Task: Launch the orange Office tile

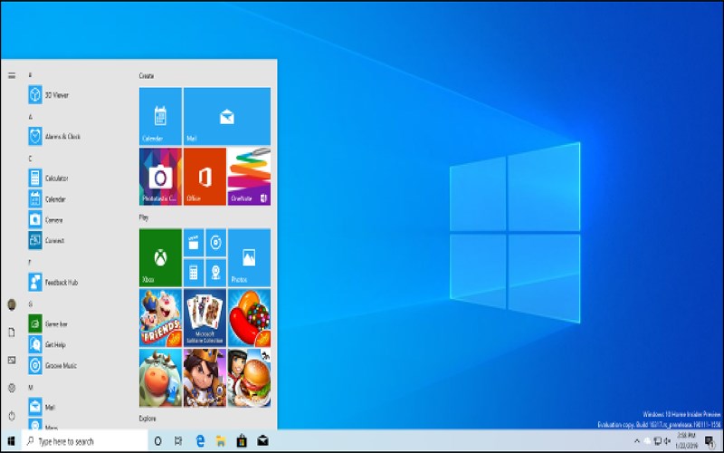Action: coord(205,177)
